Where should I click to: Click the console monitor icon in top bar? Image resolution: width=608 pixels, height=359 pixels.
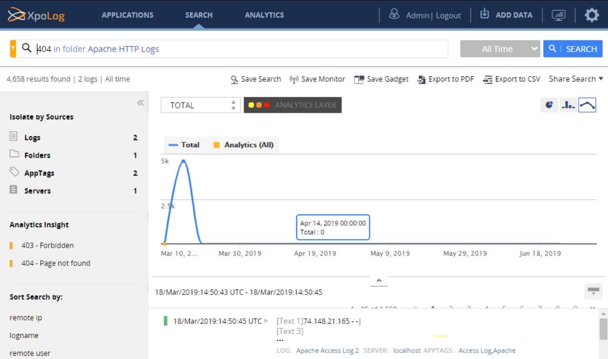point(559,15)
